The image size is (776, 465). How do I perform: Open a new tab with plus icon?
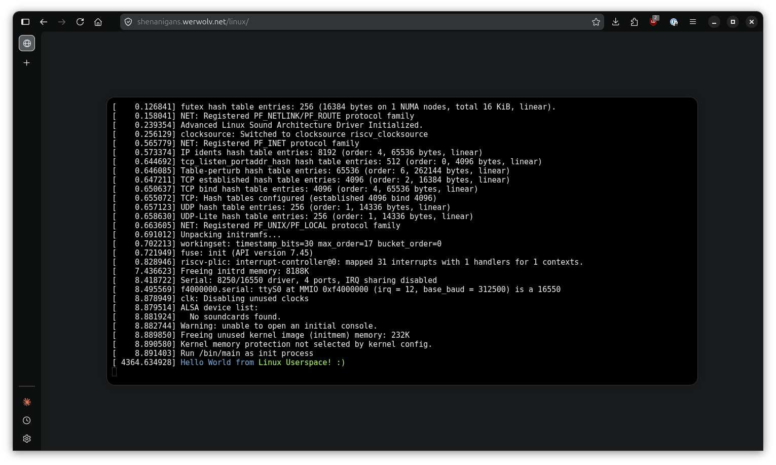click(x=27, y=63)
